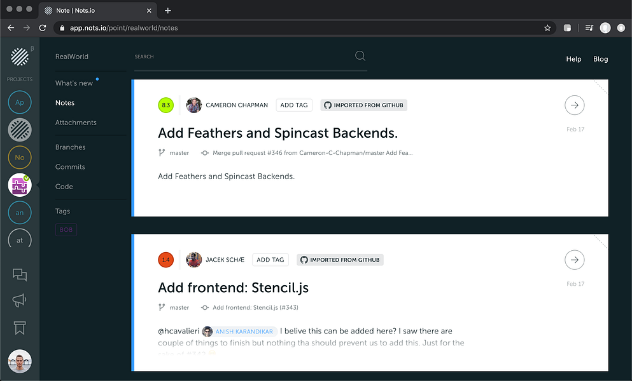Viewport: 632px width, 381px height.
Task: Open Attachments in the side menu
Action: (76, 123)
